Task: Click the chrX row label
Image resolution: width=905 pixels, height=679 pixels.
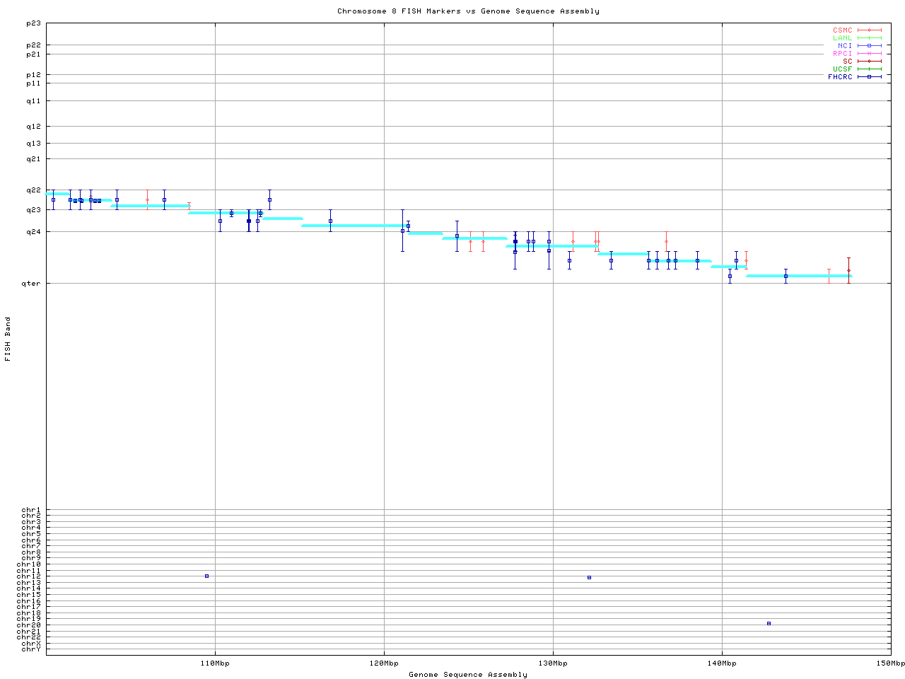Action: pos(30,644)
